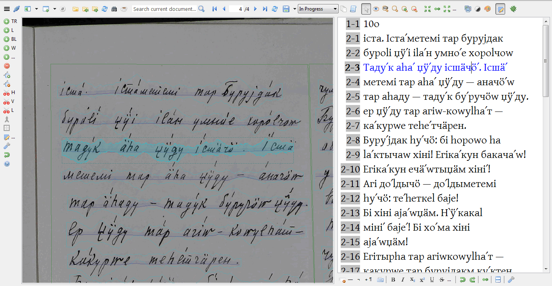Click the original size expand arrows
Screen dimensions: 552x286
447,9
